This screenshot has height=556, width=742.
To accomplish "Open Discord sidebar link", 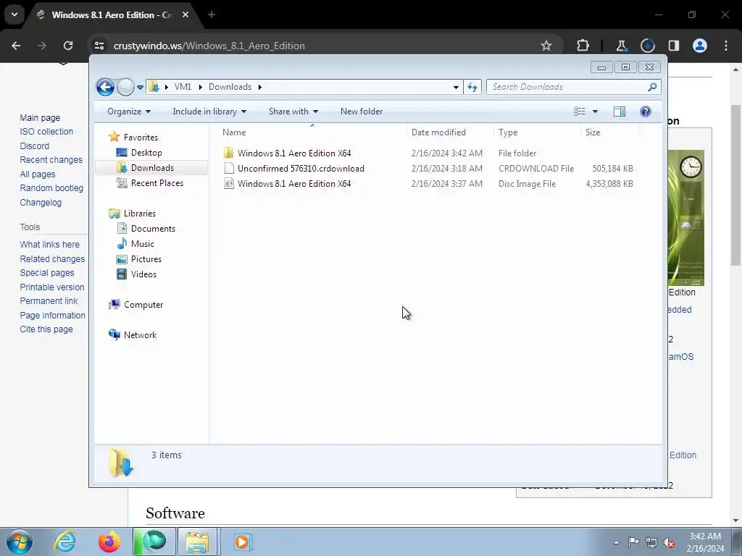I will tap(34, 146).
